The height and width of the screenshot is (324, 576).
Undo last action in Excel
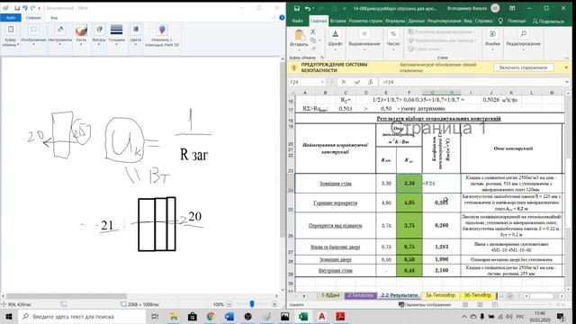click(x=308, y=8)
